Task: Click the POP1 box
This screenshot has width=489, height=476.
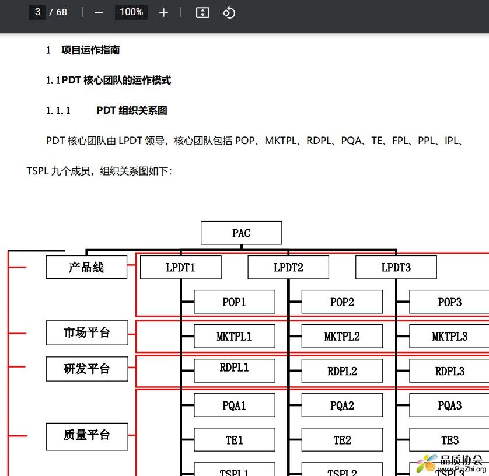Action: 235,302
